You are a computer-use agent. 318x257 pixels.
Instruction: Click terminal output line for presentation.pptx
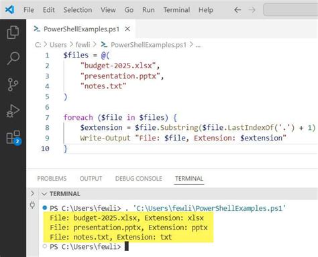129,228
